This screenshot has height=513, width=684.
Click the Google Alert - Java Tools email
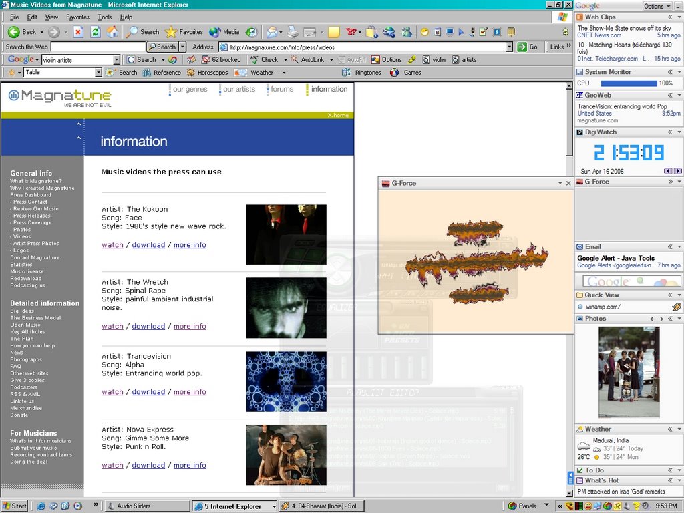[x=615, y=258]
